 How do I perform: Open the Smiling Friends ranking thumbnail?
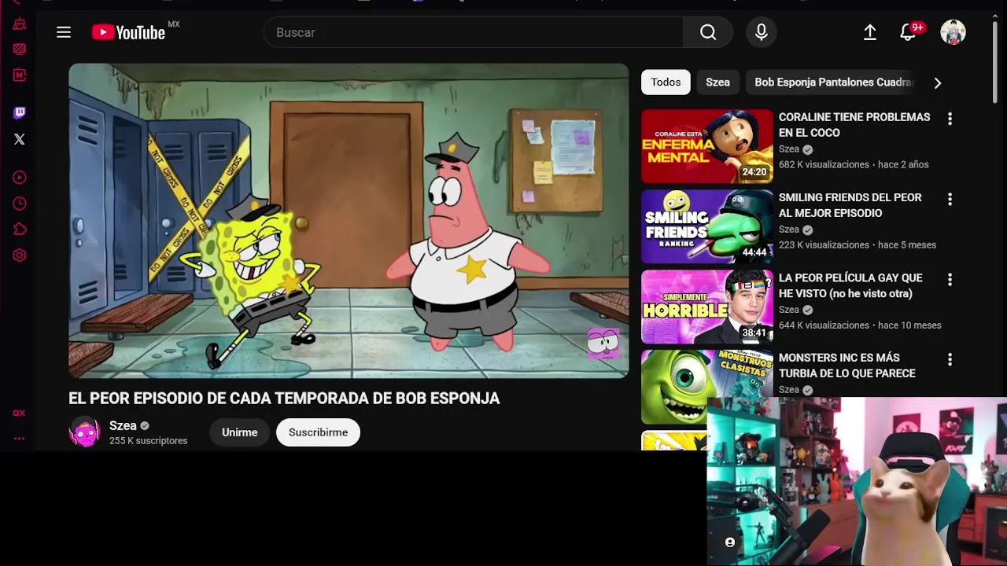pos(707,226)
